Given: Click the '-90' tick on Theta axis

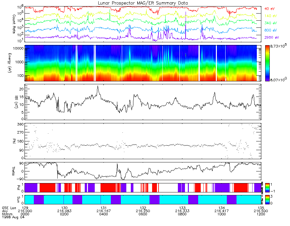Looking at the screenshot, I should pos(20,179).
